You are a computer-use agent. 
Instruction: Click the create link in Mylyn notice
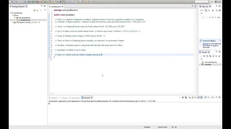tap(214, 46)
